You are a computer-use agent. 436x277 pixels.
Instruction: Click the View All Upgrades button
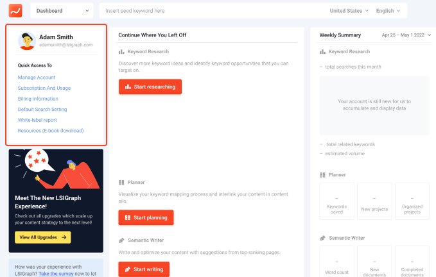(x=43, y=237)
